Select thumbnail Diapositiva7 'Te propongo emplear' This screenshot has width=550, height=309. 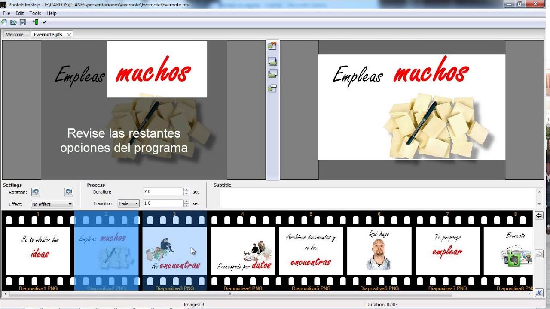(447, 251)
